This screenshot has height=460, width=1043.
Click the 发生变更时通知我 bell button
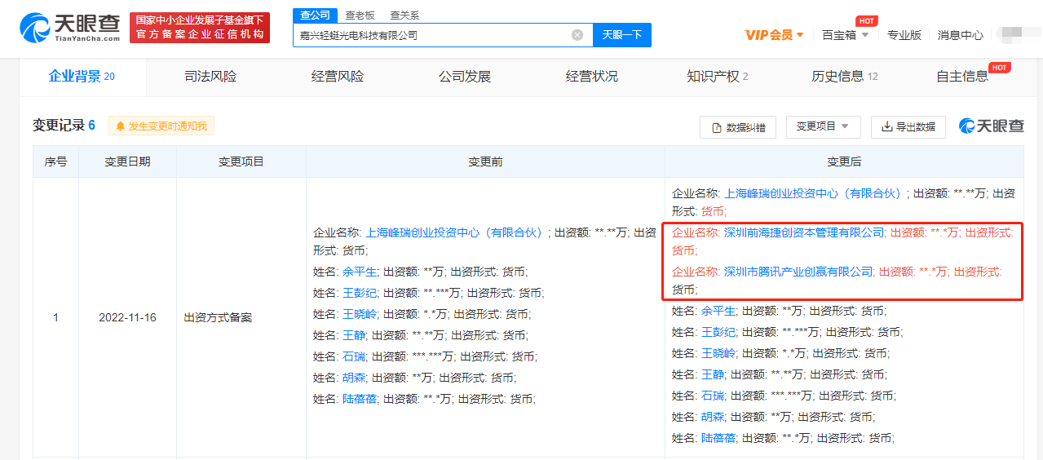tap(161, 126)
